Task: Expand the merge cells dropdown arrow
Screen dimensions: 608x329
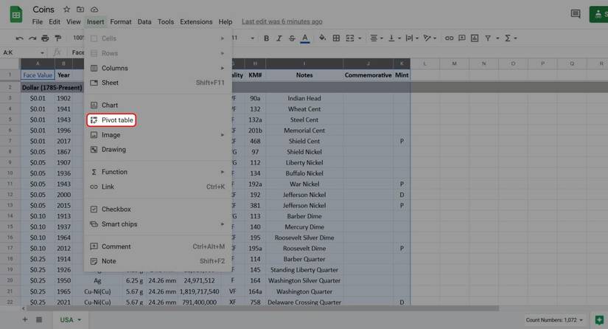Action: point(360,38)
